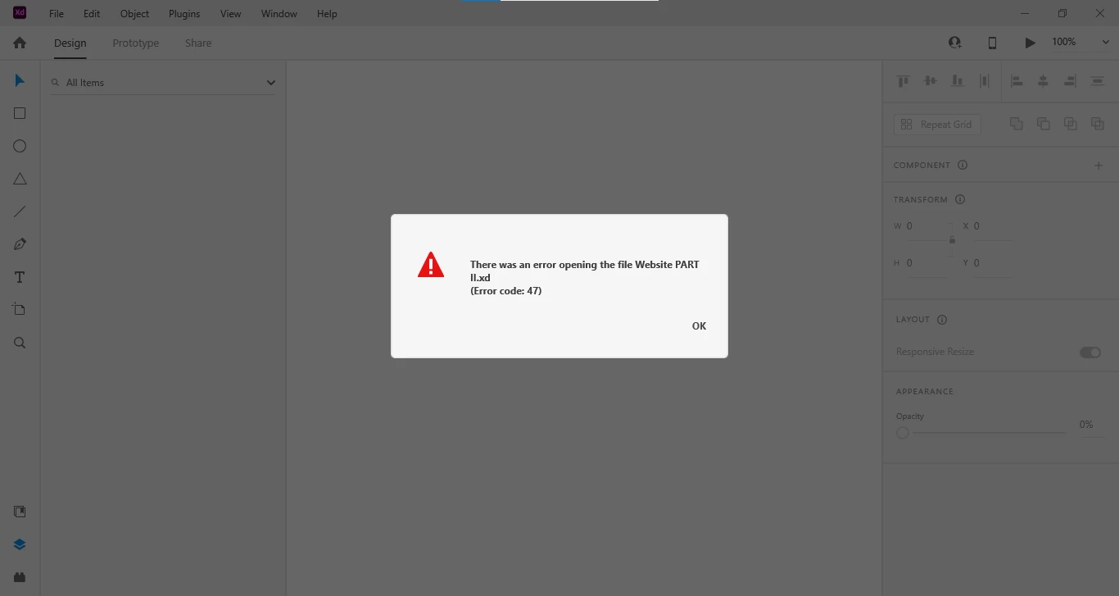Go to the Home screen icon
This screenshot has height=596, width=1119.
point(20,43)
